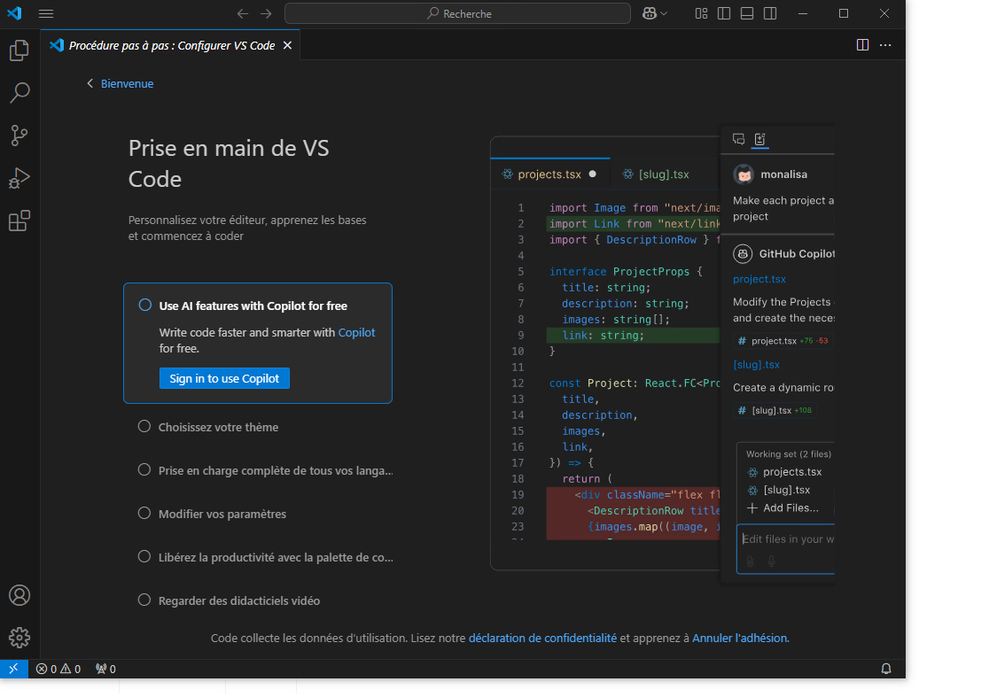989x697 pixels.
Task: Click the VS Code logo in title bar
Action: click(x=14, y=13)
